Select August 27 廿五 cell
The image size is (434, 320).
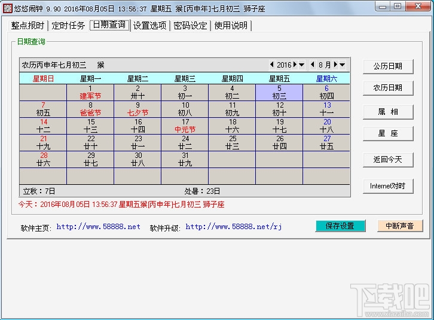click(326, 143)
